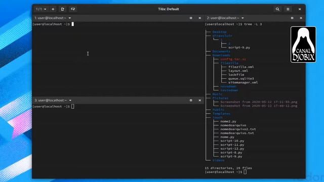This screenshot has width=324, height=182.
Task: Click the lockfile entry
Action: [x=236, y=75]
